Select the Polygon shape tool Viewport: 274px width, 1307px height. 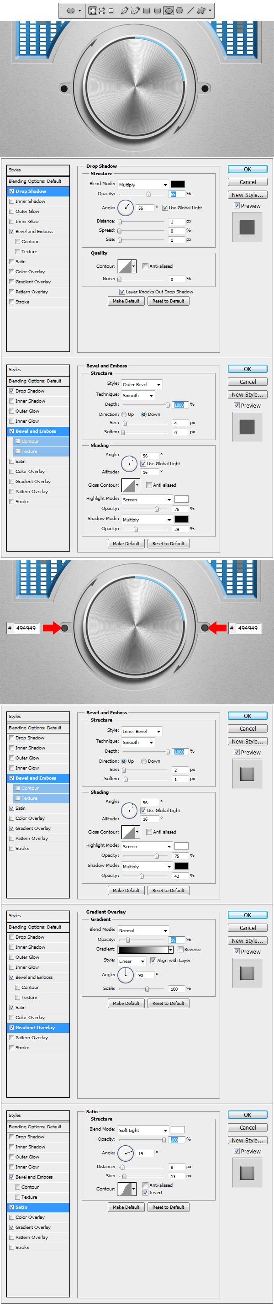179,10
